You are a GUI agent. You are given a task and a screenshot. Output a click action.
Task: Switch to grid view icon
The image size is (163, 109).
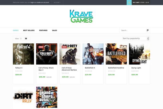click(x=26, y=39)
